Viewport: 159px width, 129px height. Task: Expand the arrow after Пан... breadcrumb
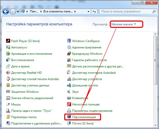[x=41, y=12]
